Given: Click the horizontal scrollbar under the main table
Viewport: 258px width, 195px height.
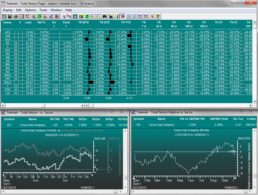Looking at the screenshot, I should click(x=43, y=105).
